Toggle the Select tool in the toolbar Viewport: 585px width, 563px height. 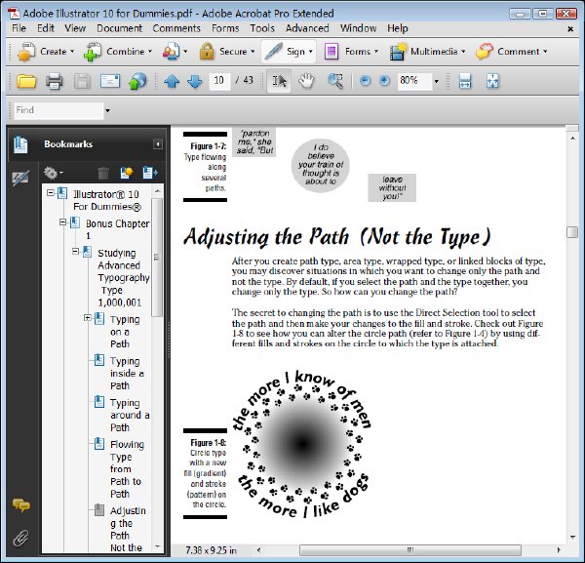point(279,81)
